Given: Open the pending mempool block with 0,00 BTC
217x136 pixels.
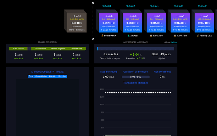Looking at the screenshot, I should point(77,23).
